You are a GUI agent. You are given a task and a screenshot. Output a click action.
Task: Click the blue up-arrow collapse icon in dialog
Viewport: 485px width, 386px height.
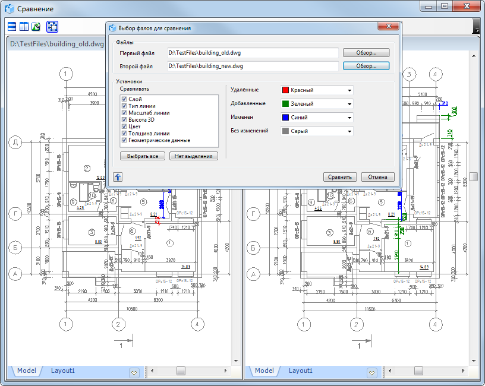118,176
